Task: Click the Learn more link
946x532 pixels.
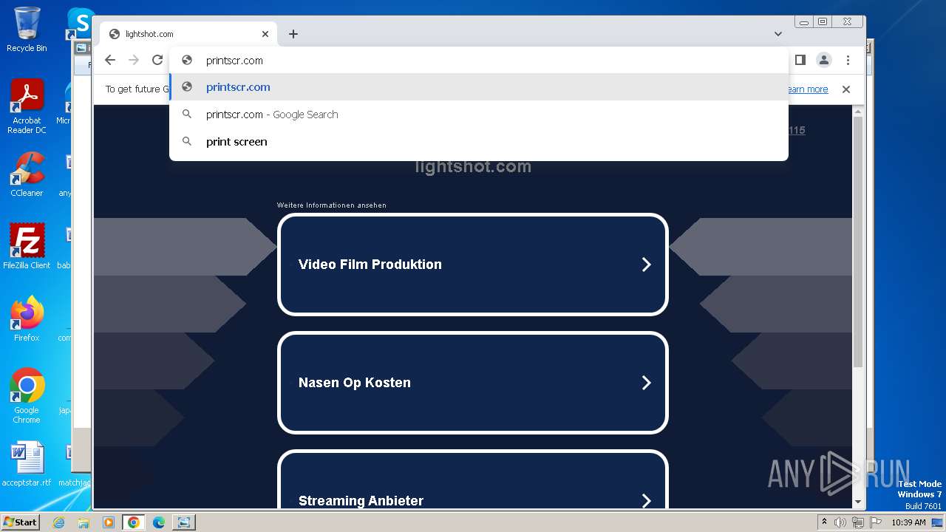Action: click(806, 89)
